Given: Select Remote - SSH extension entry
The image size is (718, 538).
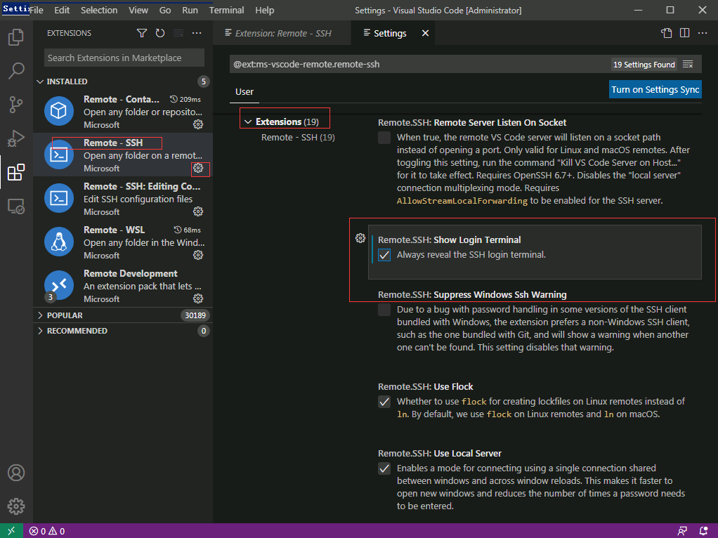Looking at the screenshot, I should point(123,155).
